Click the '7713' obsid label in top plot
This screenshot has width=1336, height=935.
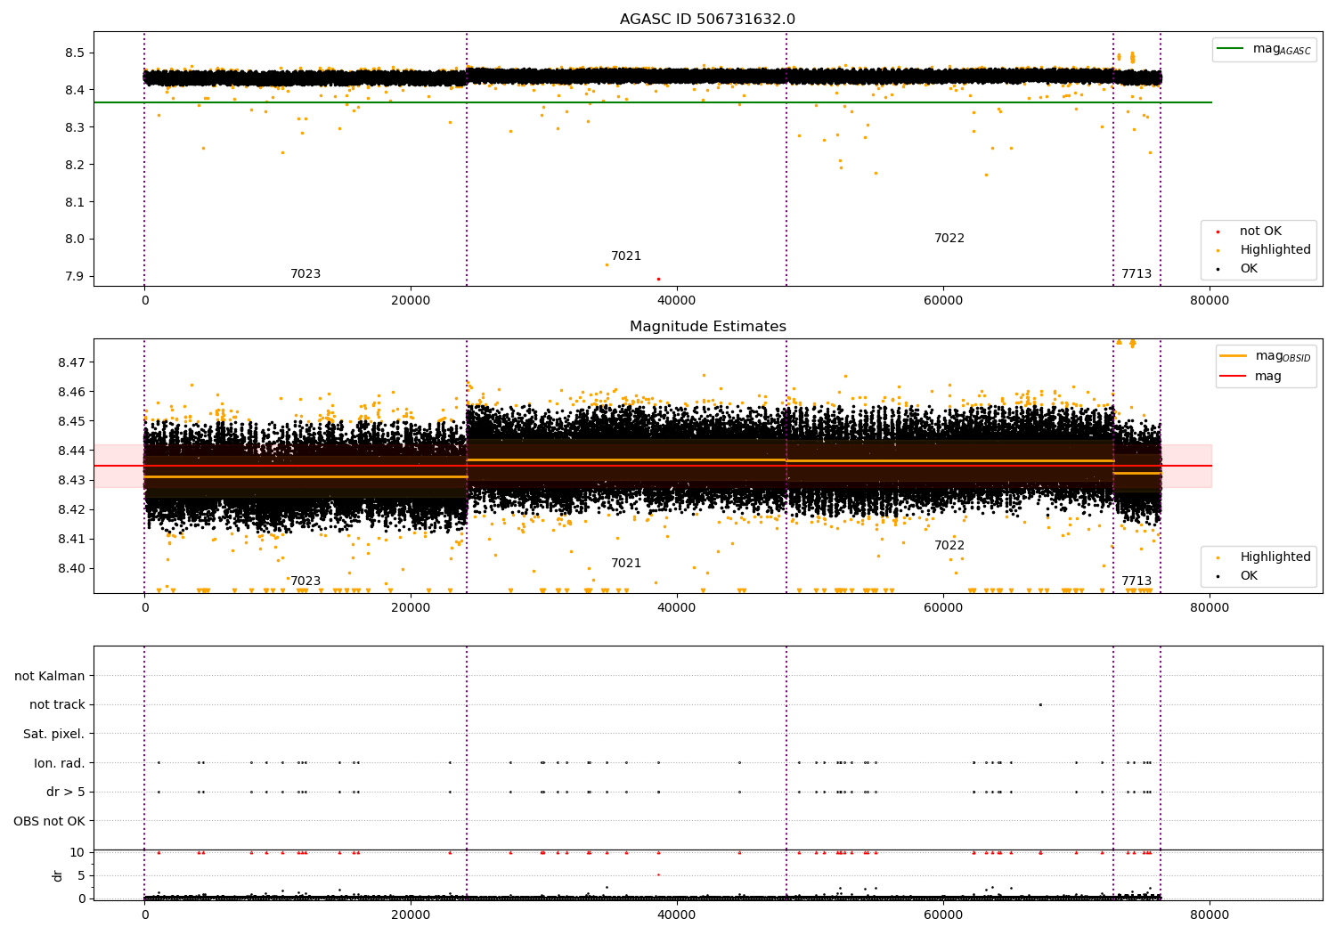click(x=1136, y=274)
